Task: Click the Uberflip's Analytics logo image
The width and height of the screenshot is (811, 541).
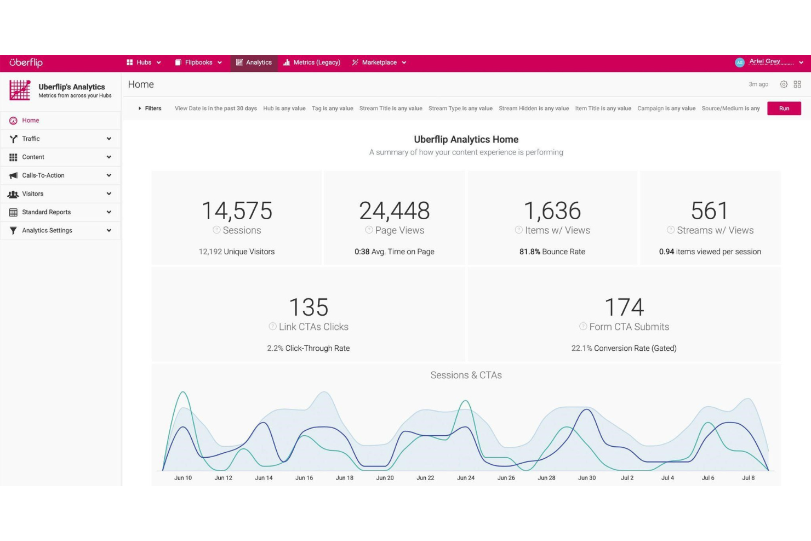Action: click(20, 90)
